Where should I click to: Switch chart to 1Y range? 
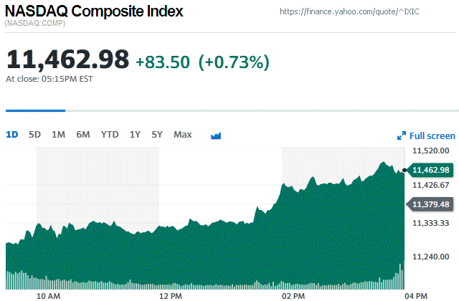[135, 135]
